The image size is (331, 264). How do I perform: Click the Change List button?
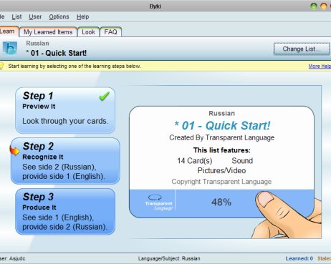tap(302, 49)
